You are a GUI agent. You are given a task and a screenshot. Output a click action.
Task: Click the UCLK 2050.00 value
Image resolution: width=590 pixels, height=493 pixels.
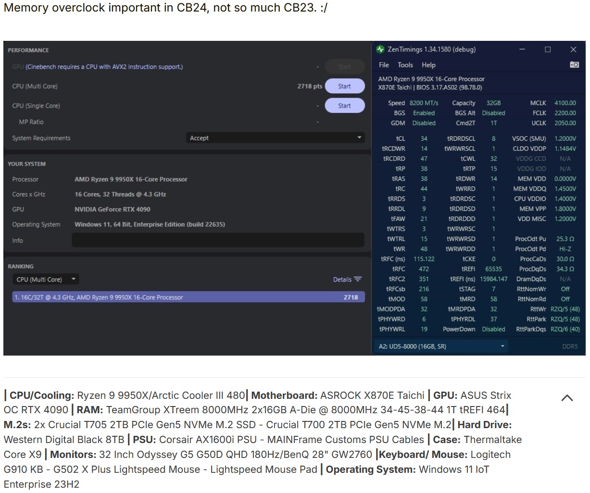click(565, 123)
